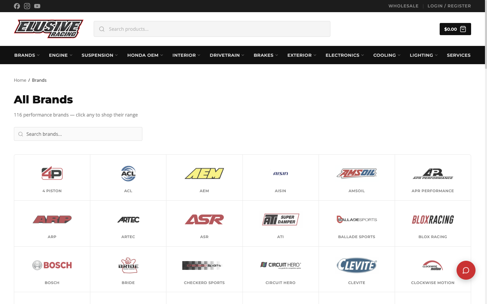Open the CIRCUIT HERO name label

click(x=281, y=283)
